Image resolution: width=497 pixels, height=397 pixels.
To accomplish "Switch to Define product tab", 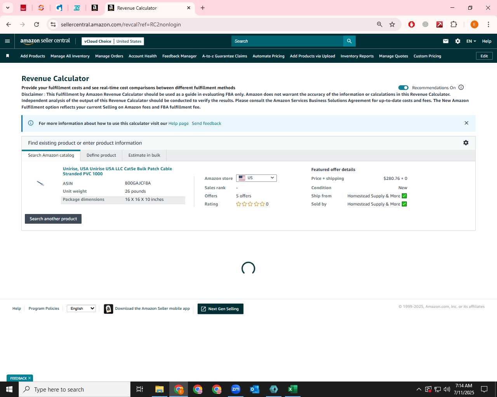I will [101, 155].
